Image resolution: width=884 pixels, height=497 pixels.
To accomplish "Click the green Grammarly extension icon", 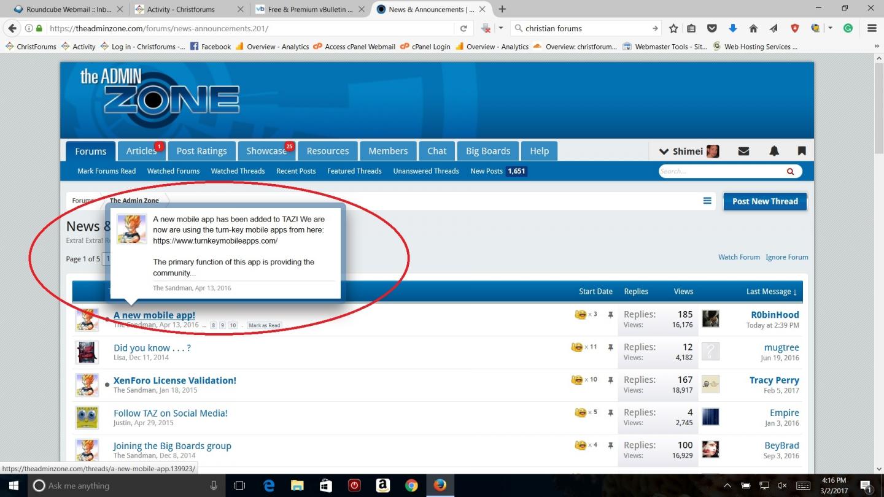I will click(x=848, y=28).
